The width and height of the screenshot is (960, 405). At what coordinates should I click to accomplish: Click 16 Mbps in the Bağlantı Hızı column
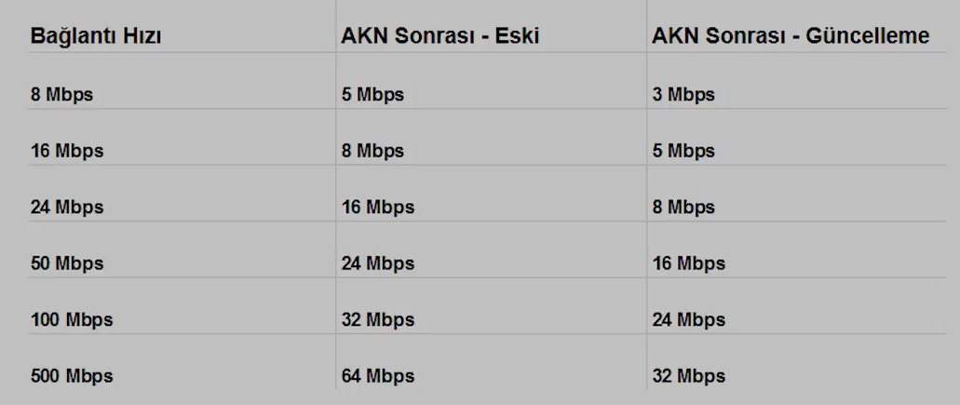click(x=67, y=151)
